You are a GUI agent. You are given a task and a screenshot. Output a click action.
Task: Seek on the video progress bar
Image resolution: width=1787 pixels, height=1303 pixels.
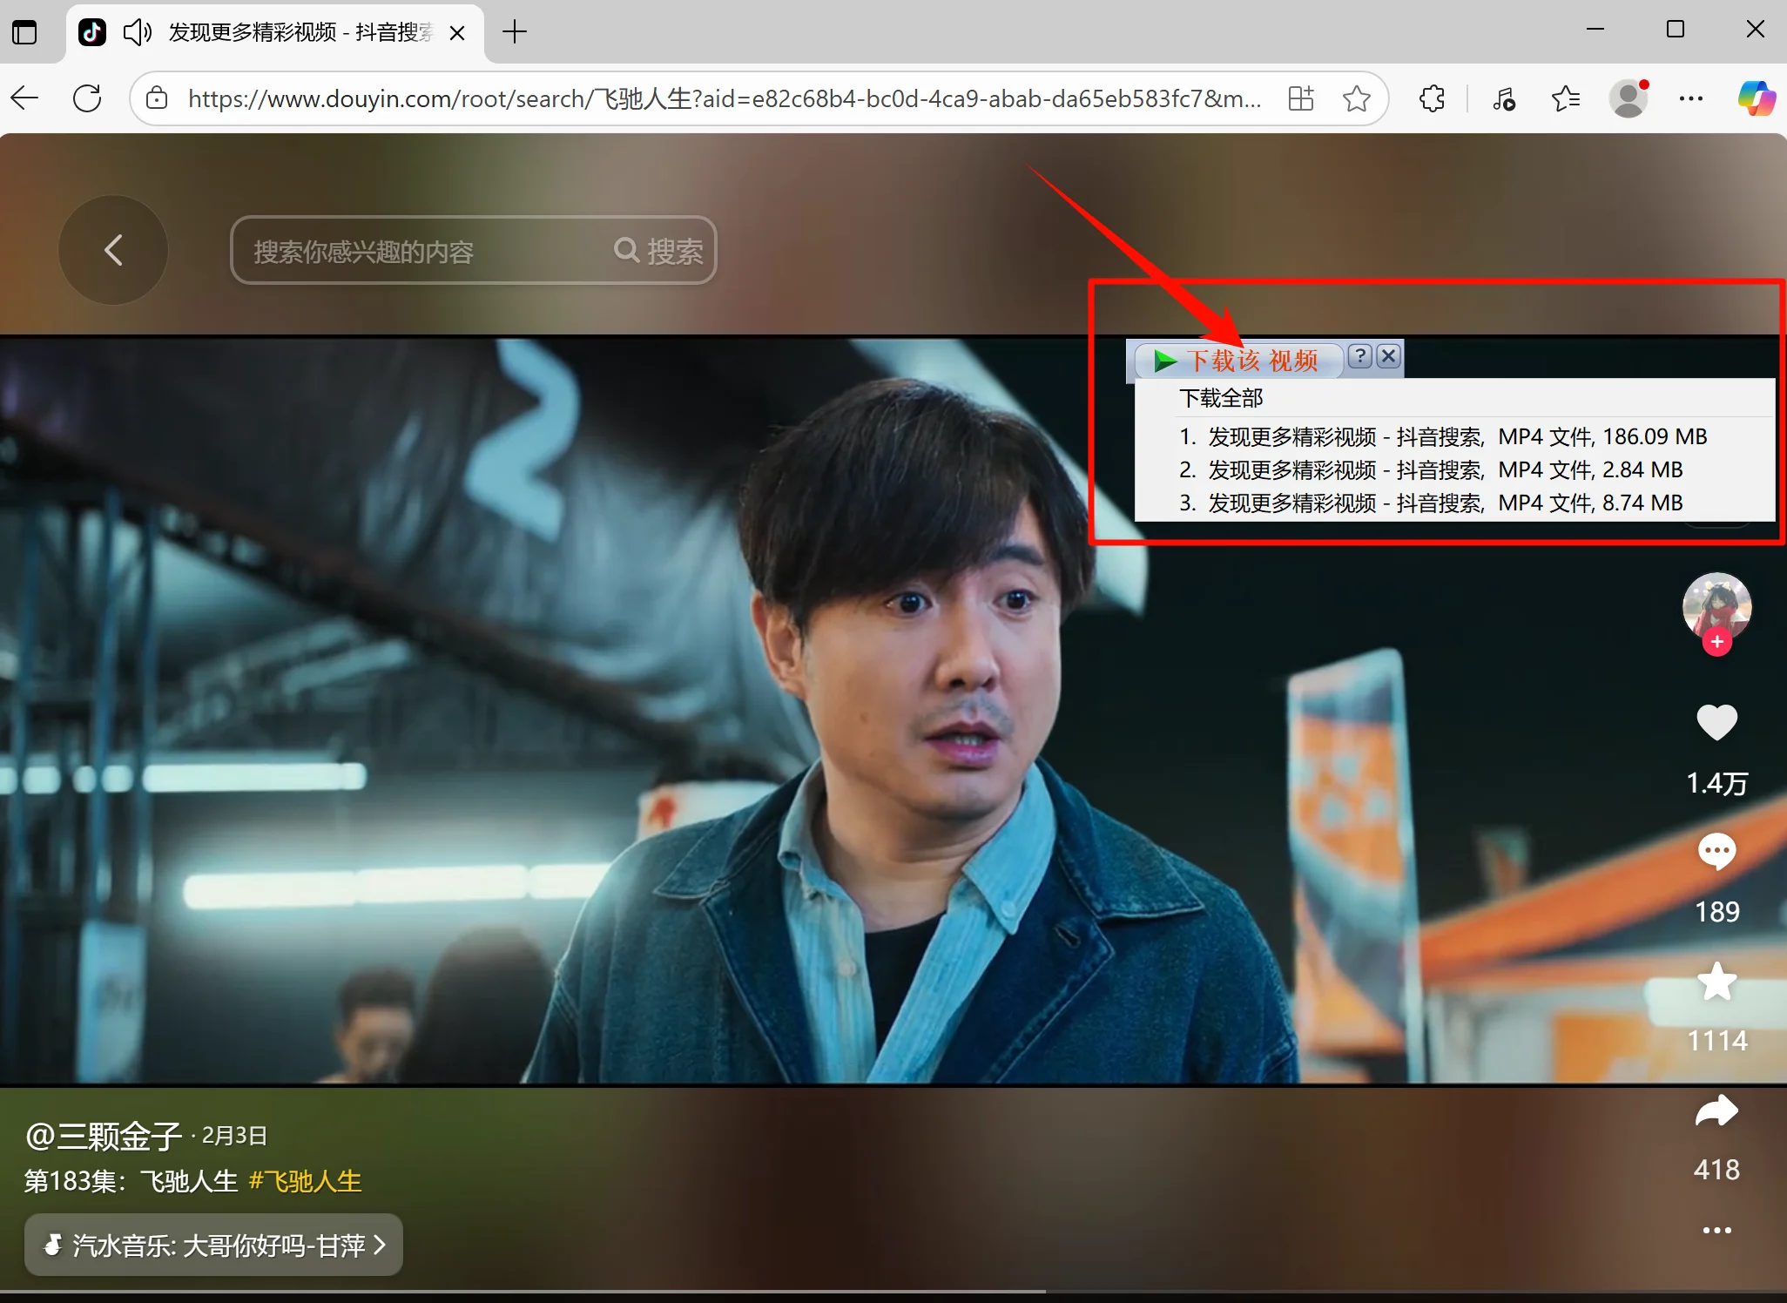tap(893, 1292)
